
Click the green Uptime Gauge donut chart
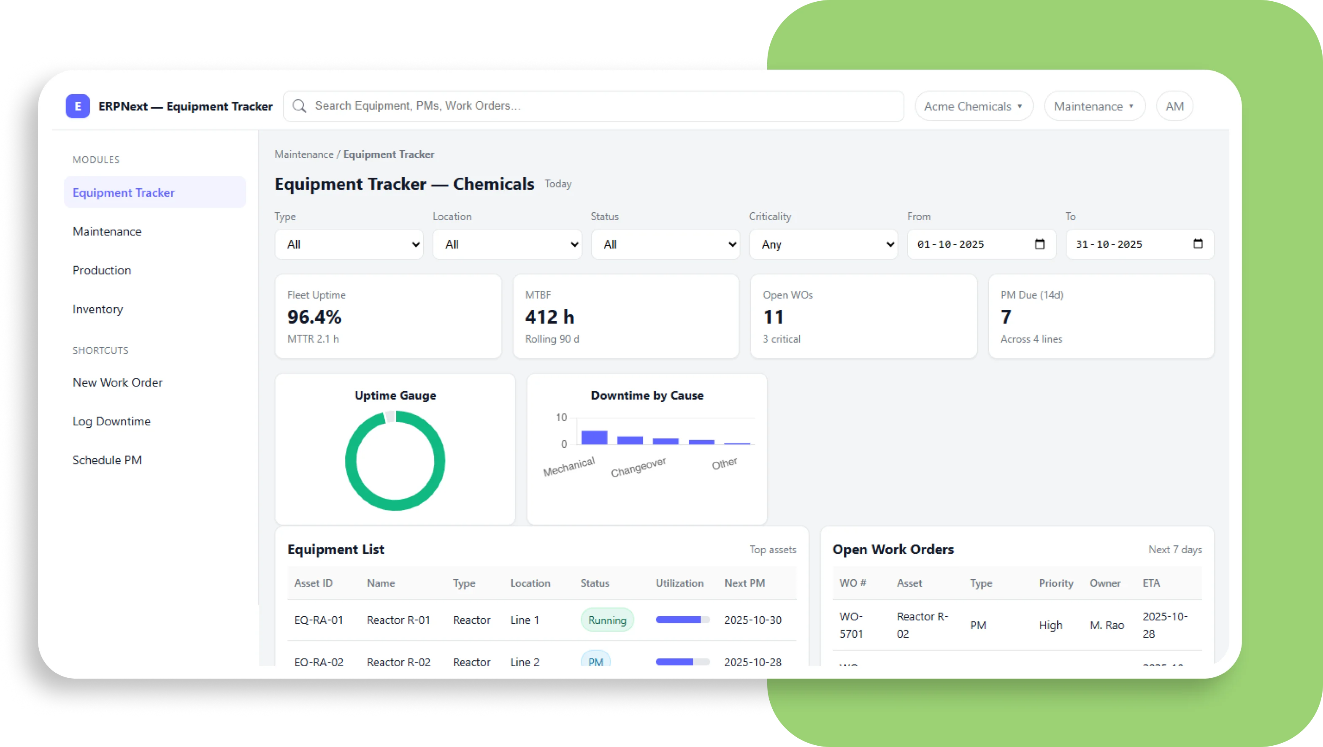click(395, 461)
